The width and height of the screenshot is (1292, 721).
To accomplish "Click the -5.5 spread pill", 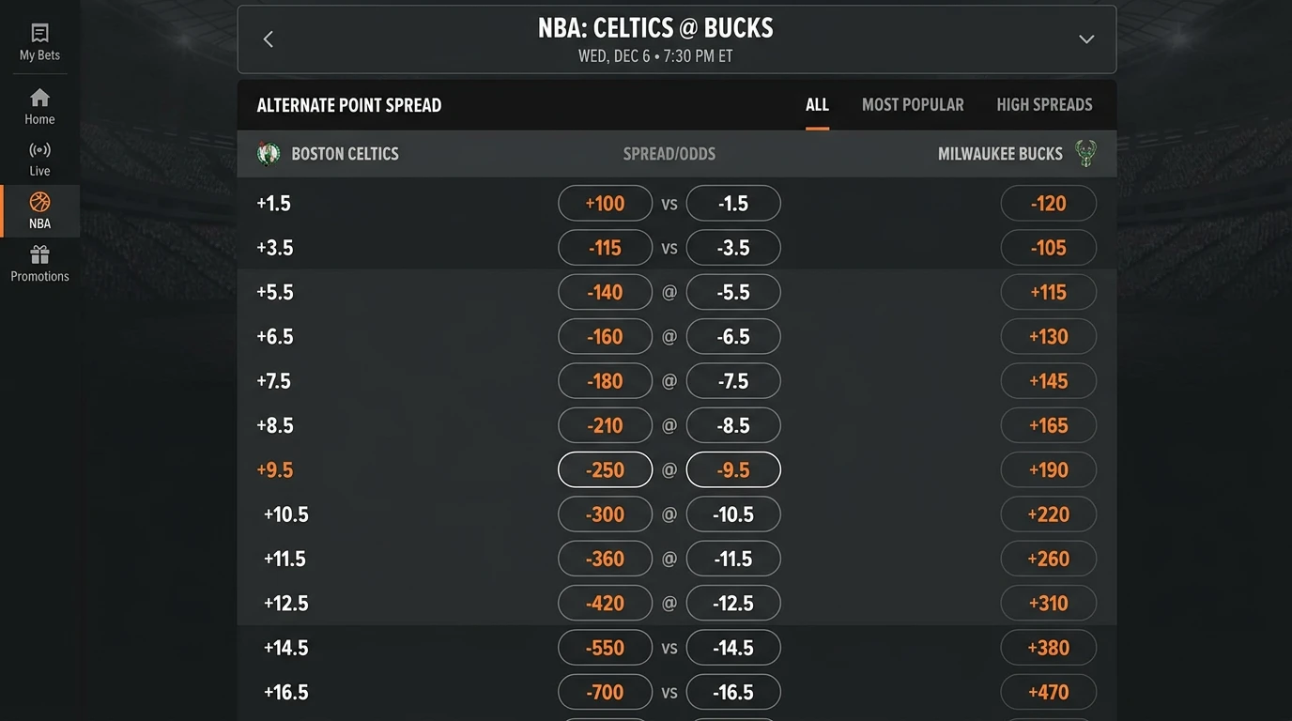I will [x=733, y=292].
